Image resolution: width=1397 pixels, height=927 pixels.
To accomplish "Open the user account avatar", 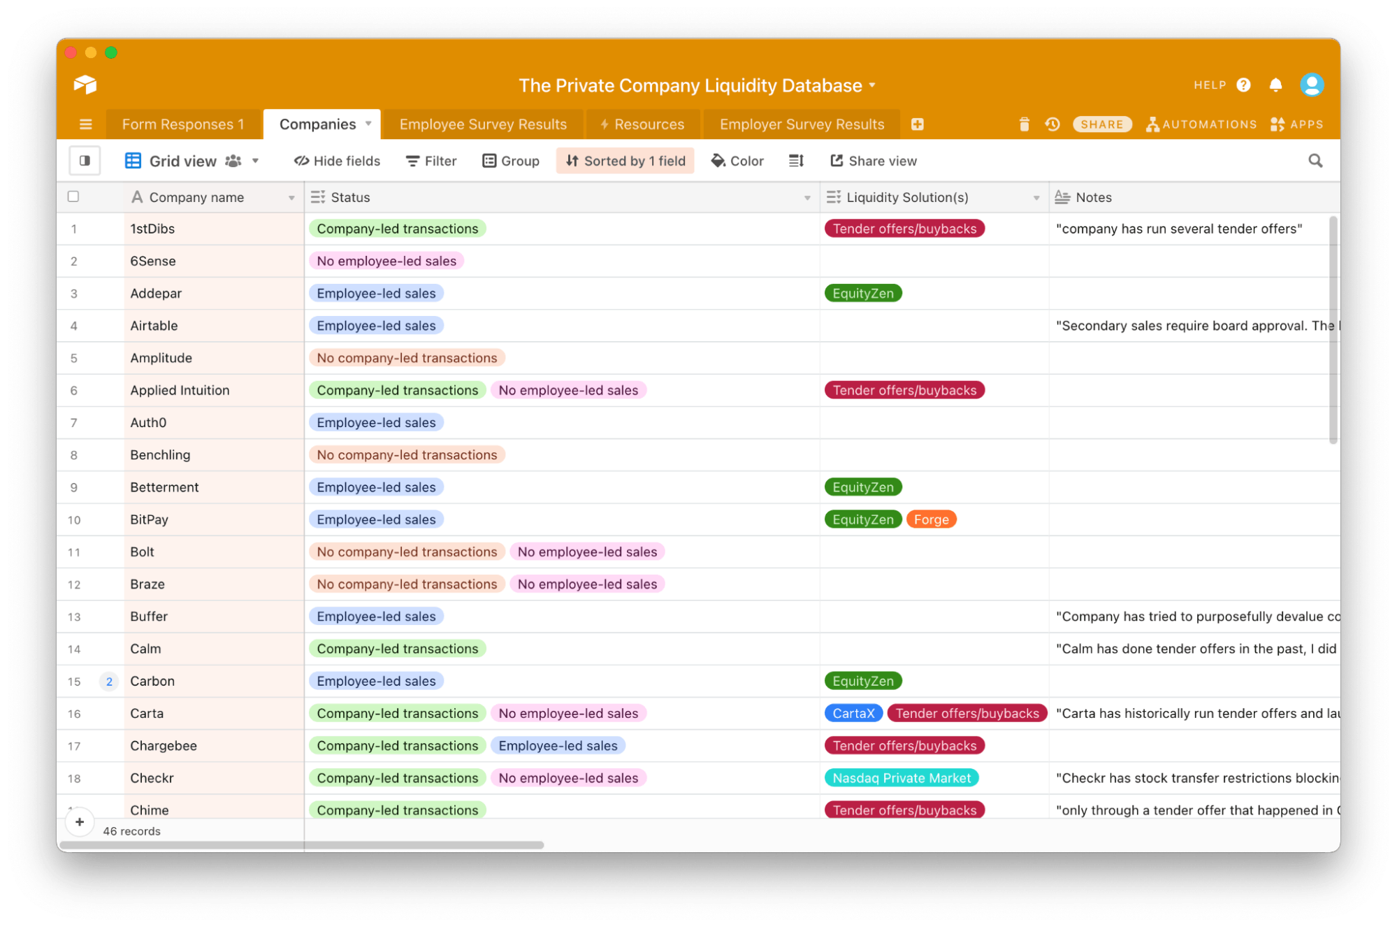I will pyautogui.click(x=1311, y=85).
